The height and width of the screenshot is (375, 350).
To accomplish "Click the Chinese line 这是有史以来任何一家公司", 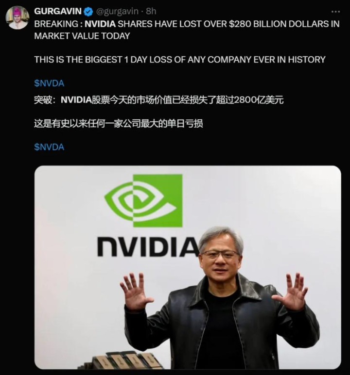I will tap(119, 123).
